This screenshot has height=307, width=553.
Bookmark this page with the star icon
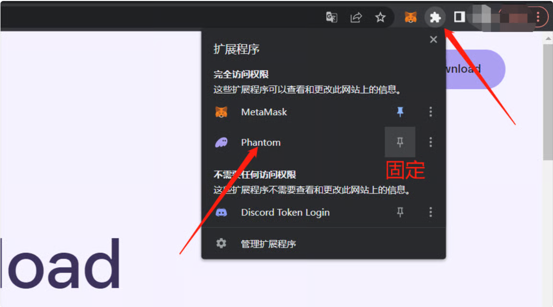click(x=380, y=18)
